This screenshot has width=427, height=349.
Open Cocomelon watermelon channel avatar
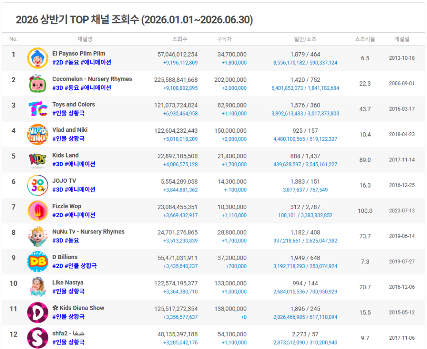pyautogui.click(x=38, y=83)
